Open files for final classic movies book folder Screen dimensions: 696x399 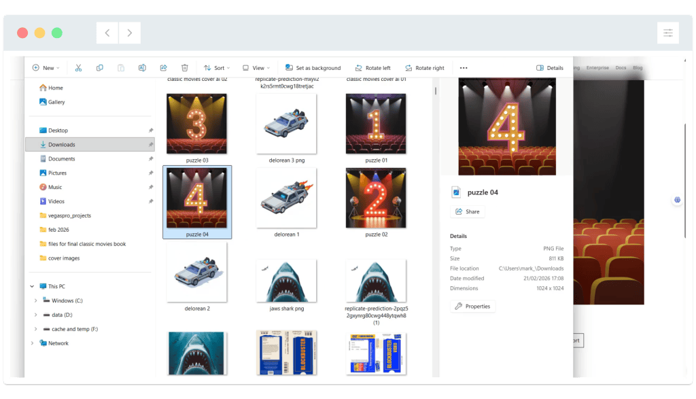82,244
